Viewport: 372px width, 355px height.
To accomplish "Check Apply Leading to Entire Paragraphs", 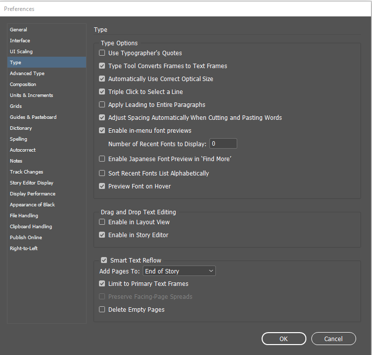I will tap(102, 105).
